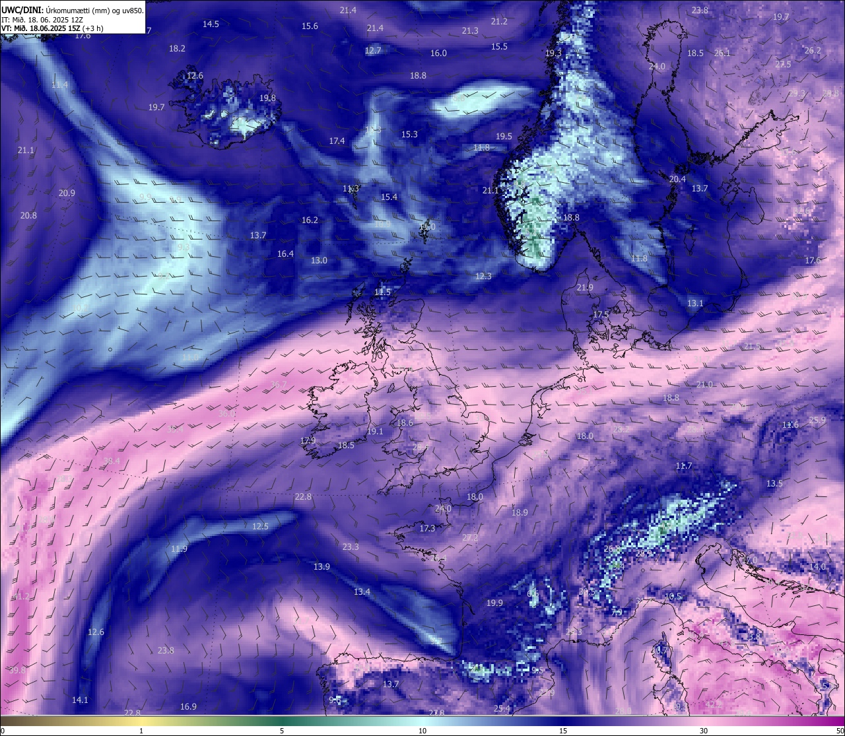This screenshot has width=845, height=736.
Task: Click the 26.2 value in the top right
Action: 813,51
